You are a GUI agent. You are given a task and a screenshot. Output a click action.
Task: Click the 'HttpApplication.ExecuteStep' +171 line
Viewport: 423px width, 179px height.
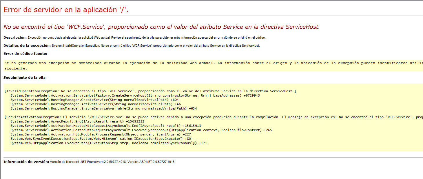pyautogui.click(x=109, y=143)
